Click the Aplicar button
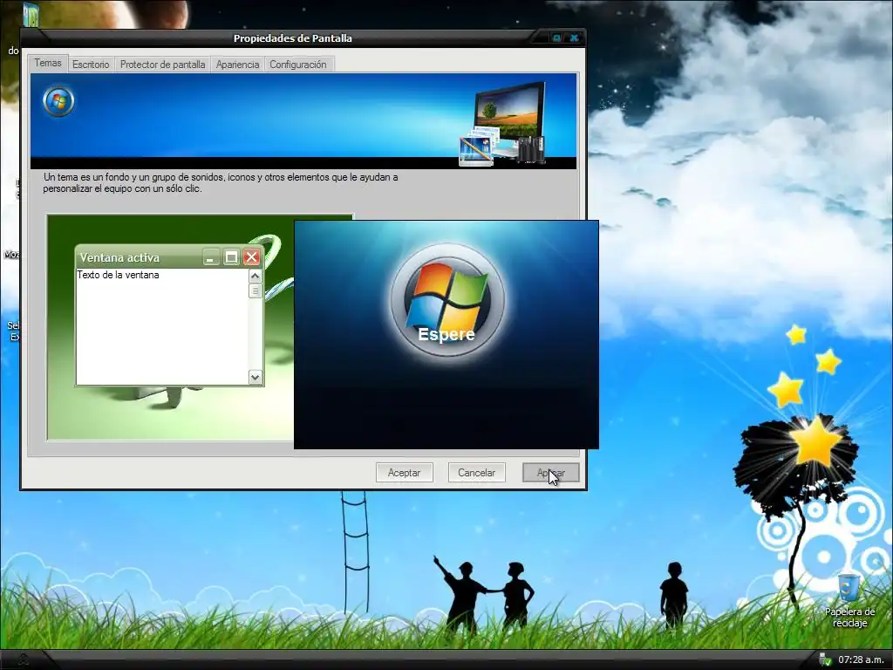The width and height of the screenshot is (893, 670). tap(551, 472)
